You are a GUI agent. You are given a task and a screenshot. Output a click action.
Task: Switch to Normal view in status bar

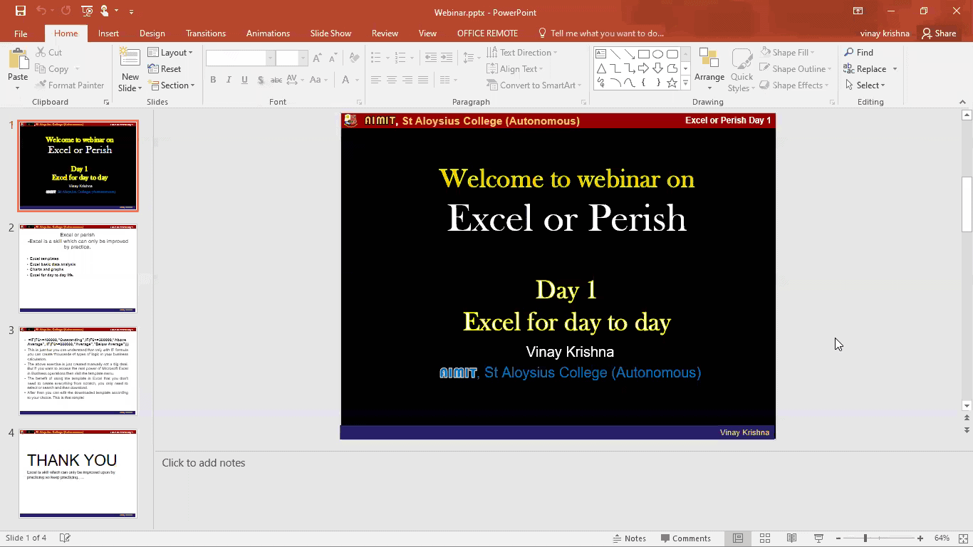[x=738, y=538]
